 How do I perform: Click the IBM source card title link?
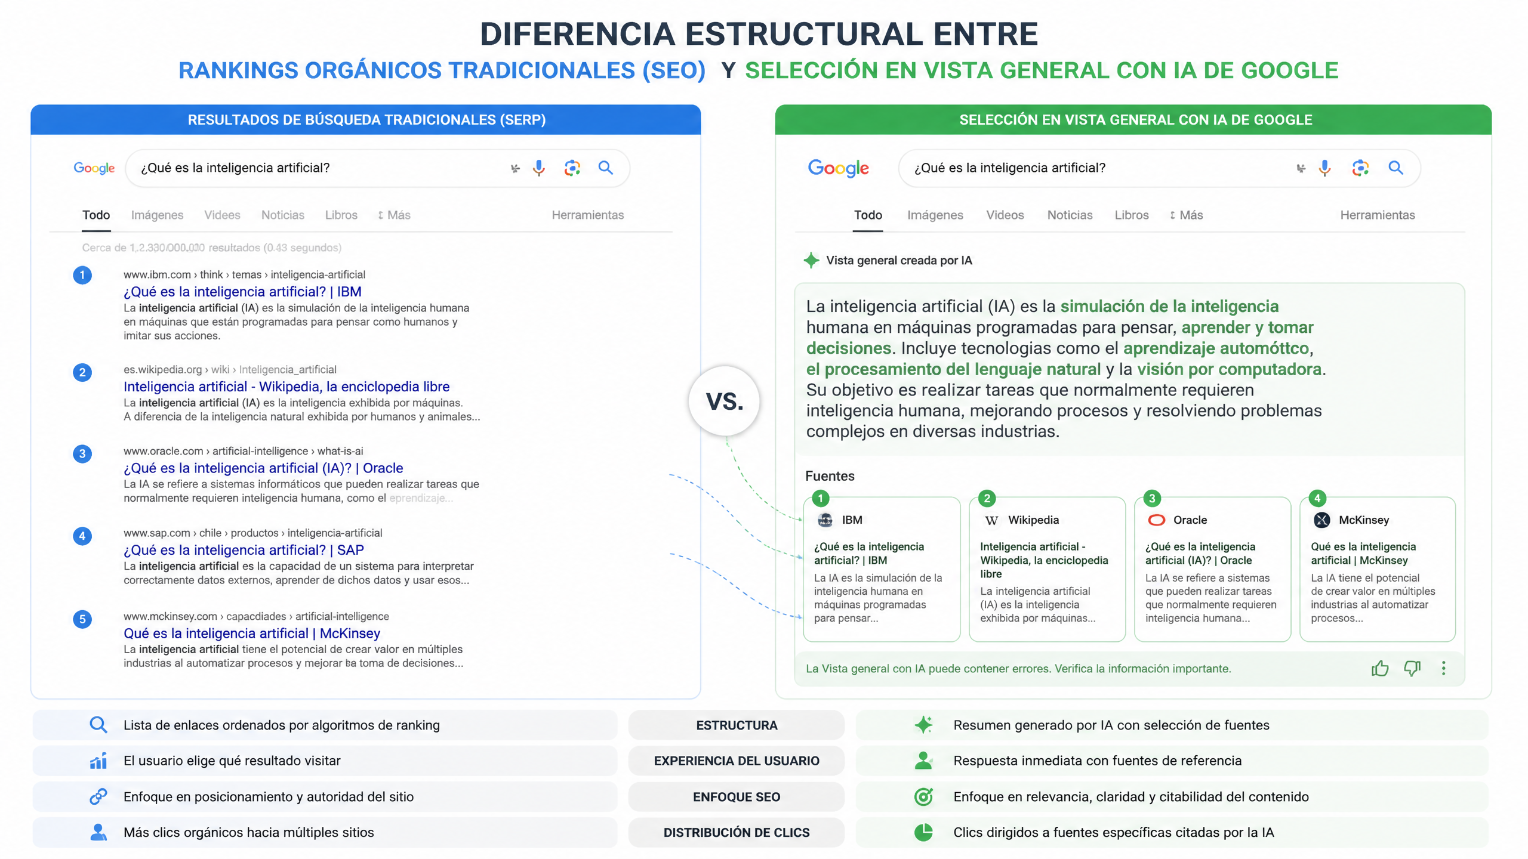[x=869, y=554]
